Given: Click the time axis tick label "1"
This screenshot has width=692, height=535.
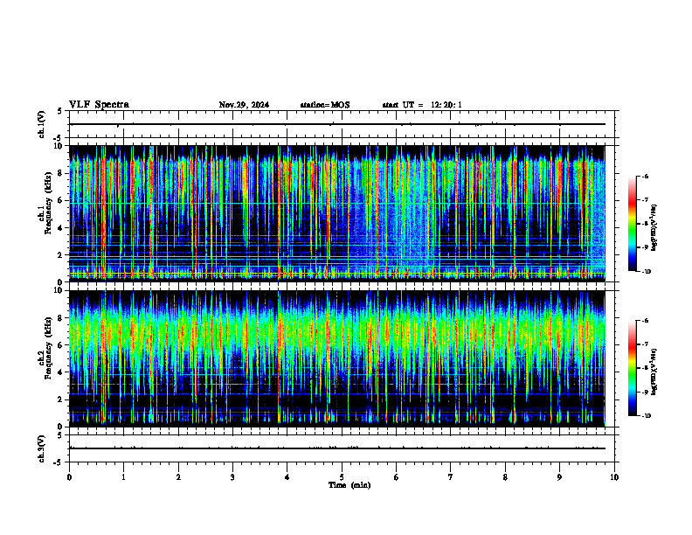Looking at the screenshot, I should (x=123, y=477).
